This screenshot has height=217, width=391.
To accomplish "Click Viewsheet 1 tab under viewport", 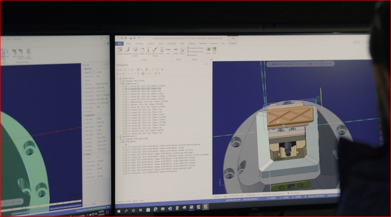I will click(x=218, y=197).
